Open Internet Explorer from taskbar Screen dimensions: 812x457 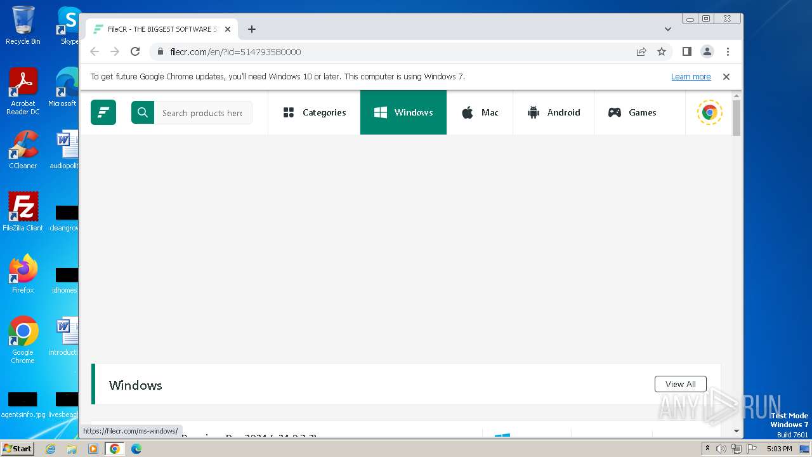pos(51,449)
